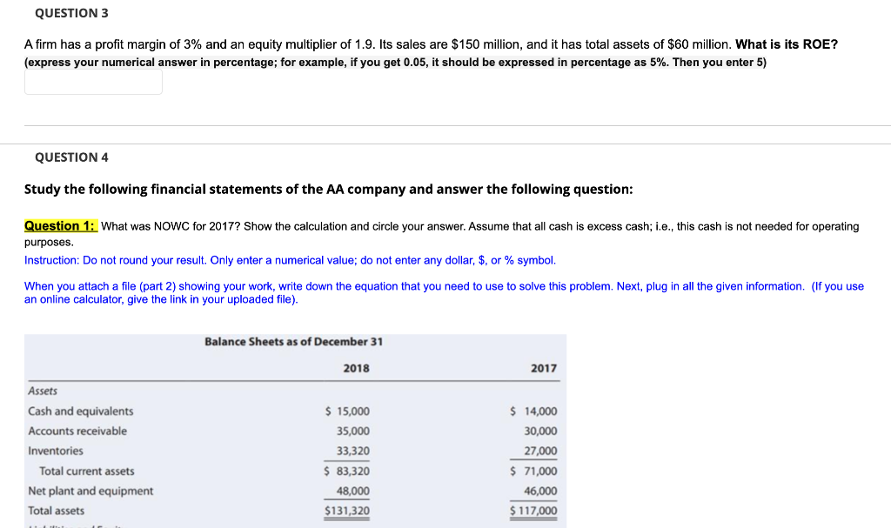
Task: Click the $117,000 value for 2017
Action: pos(533,511)
